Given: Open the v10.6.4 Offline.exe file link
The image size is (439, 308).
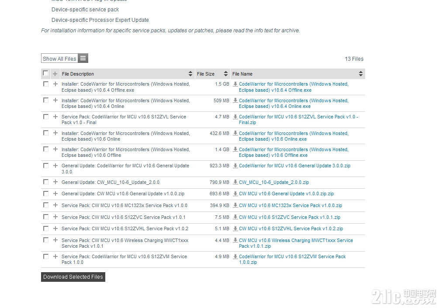Looking at the screenshot, I should 294,87.
